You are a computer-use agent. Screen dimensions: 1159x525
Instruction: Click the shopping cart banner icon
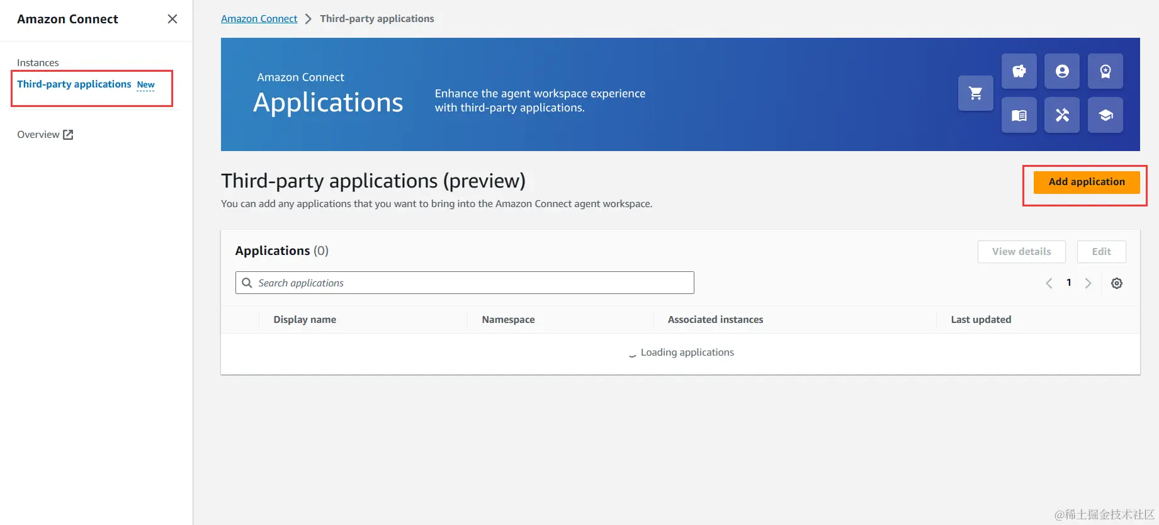(976, 93)
